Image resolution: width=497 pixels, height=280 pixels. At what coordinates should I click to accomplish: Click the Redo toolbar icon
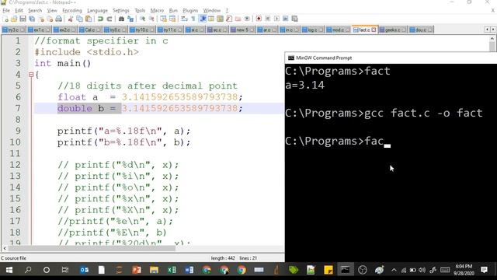(109, 19)
